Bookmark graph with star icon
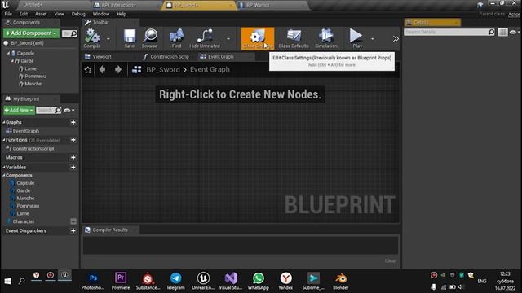The width and height of the screenshot is (522, 293). (x=88, y=70)
